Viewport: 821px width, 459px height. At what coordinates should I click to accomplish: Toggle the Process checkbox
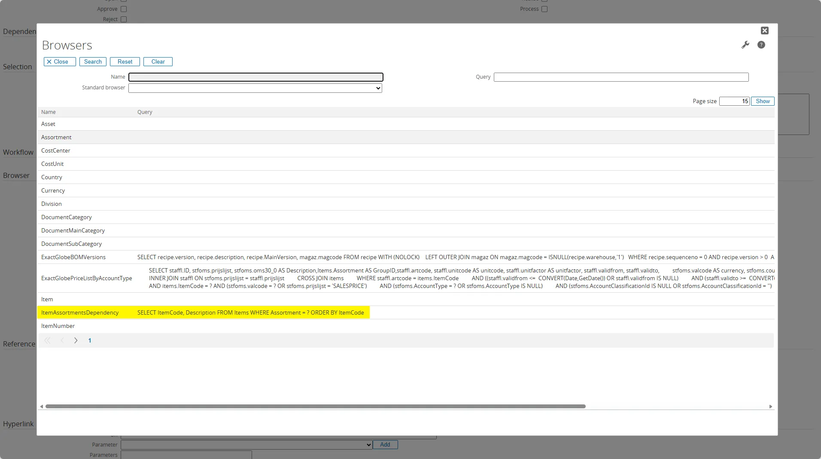(544, 9)
